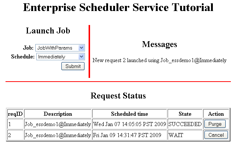The width and height of the screenshot is (236, 147).
Task: Click the Scheduled time column header
Action: pyautogui.click(x=129, y=114)
